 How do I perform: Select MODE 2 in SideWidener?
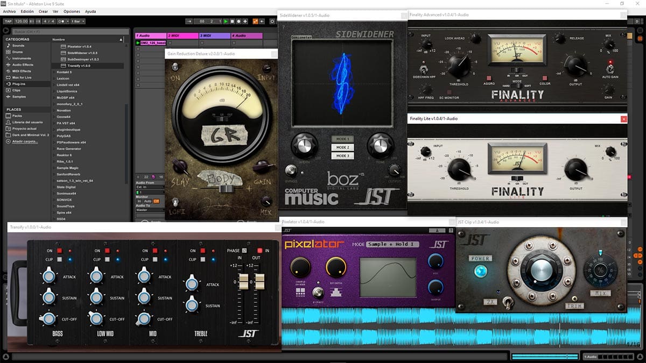(x=343, y=147)
